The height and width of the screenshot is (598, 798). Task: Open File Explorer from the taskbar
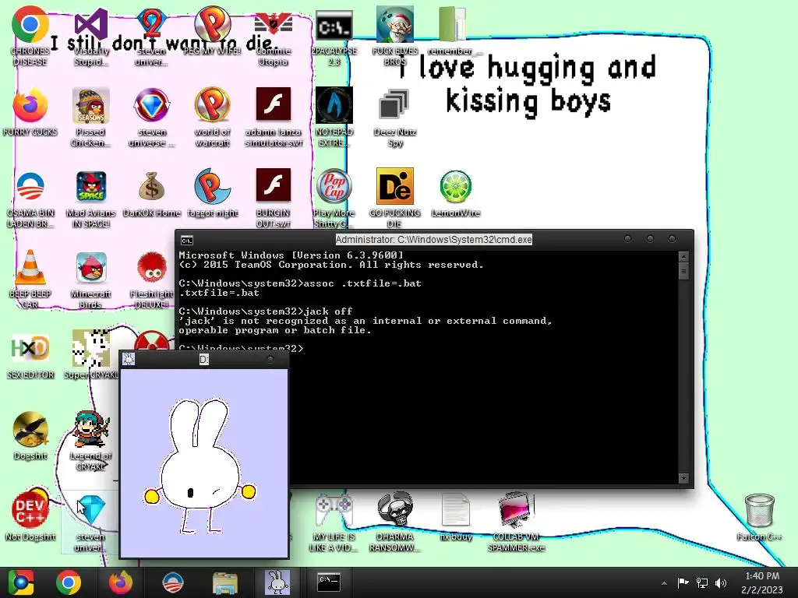[x=224, y=582]
